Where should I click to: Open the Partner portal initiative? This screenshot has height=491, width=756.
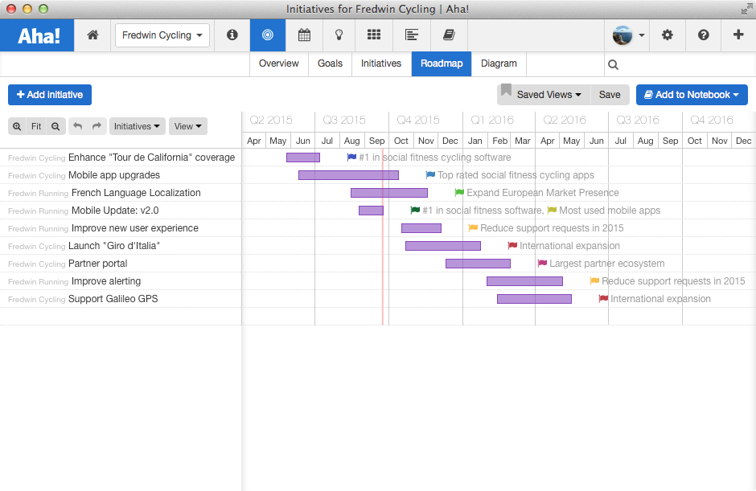coord(98,264)
